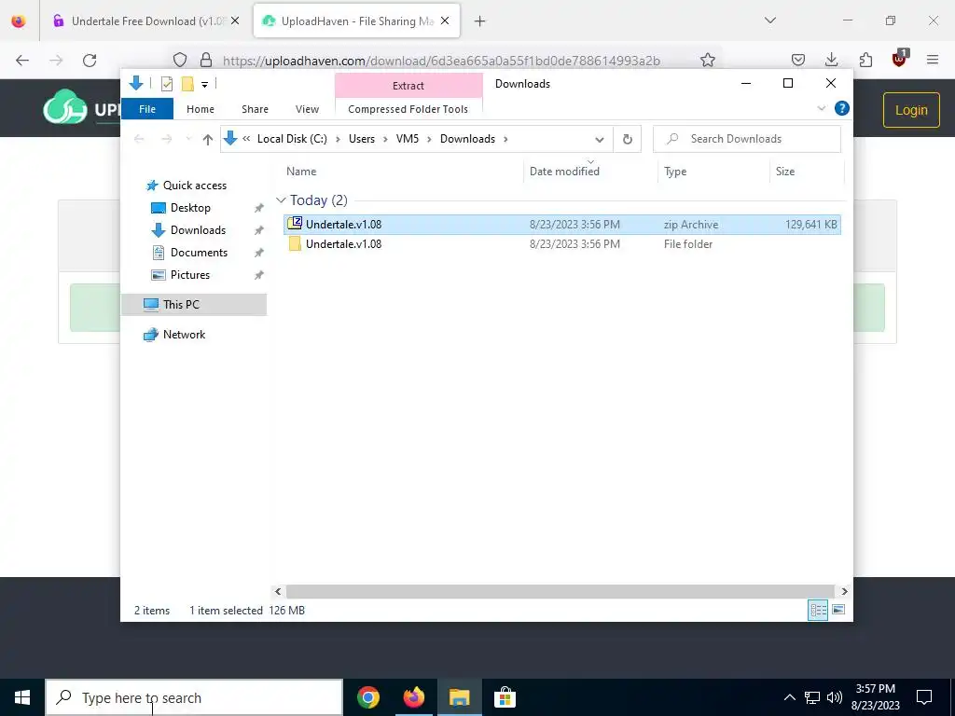The height and width of the screenshot is (716, 955).
Task: Open the File menu in Explorer
Action: tap(147, 109)
